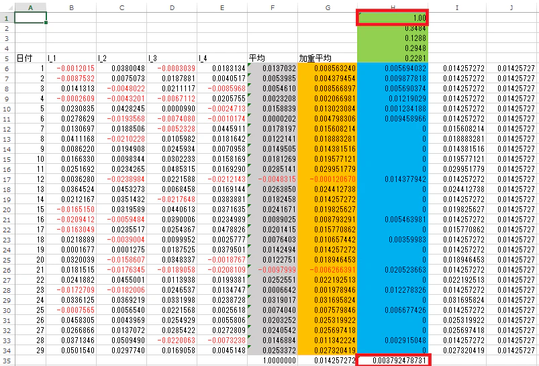Image resolution: width=539 pixels, height=366 pixels.
Task: Click cell with value 0.0453273
Action: tap(121, 189)
